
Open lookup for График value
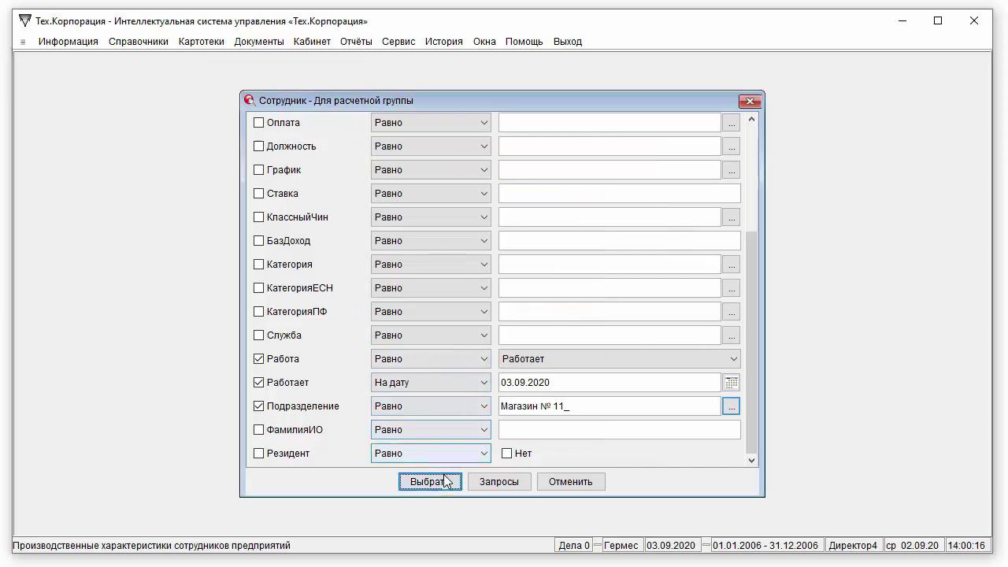[x=732, y=170]
